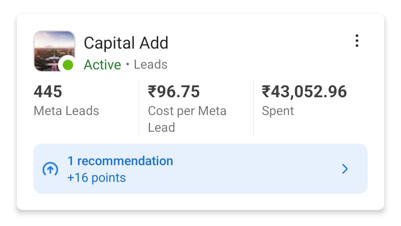The height and width of the screenshot is (226, 401).
Task: Click the upward arrow recommendation icon
Action: point(50,169)
